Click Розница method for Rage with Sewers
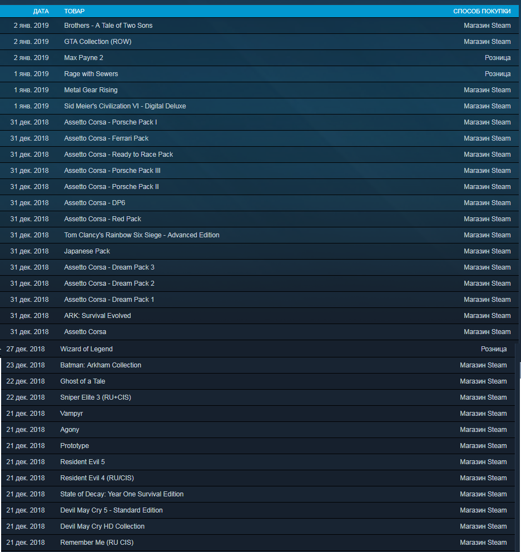 498,74
